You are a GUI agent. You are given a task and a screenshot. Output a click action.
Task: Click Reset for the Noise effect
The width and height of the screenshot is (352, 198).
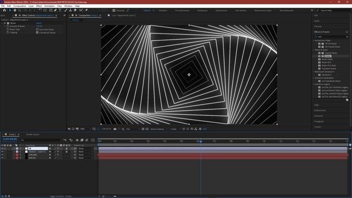click(x=38, y=23)
